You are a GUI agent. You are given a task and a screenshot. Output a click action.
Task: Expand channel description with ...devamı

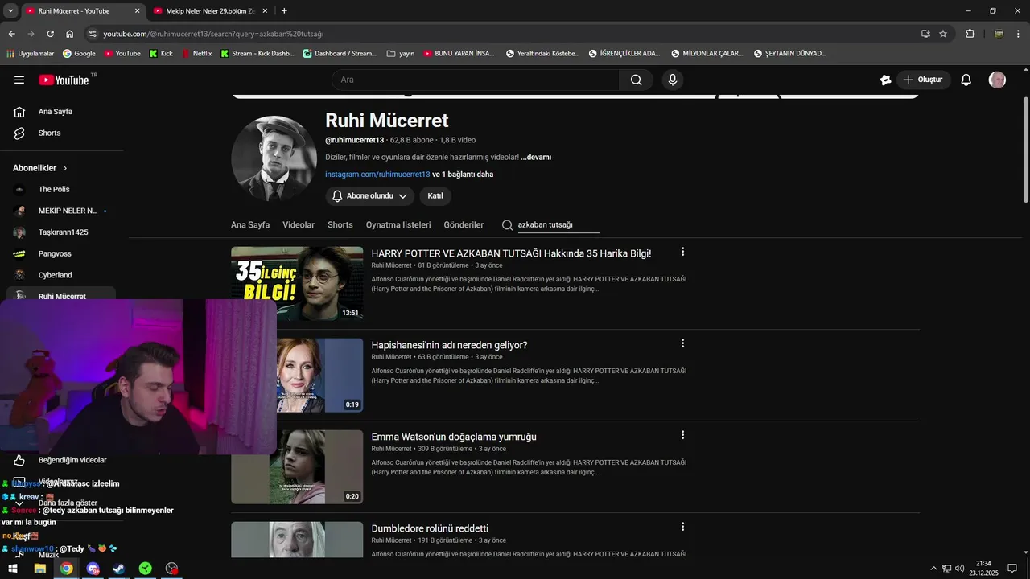coord(536,158)
